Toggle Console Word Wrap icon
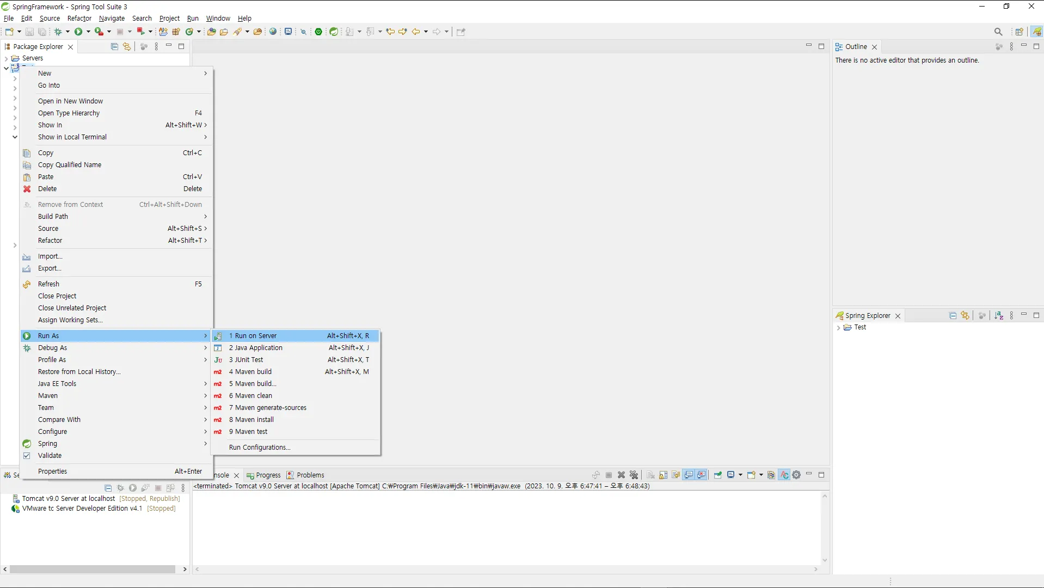The height and width of the screenshot is (588, 1044). pyautogui.click(x=676, y=475)
